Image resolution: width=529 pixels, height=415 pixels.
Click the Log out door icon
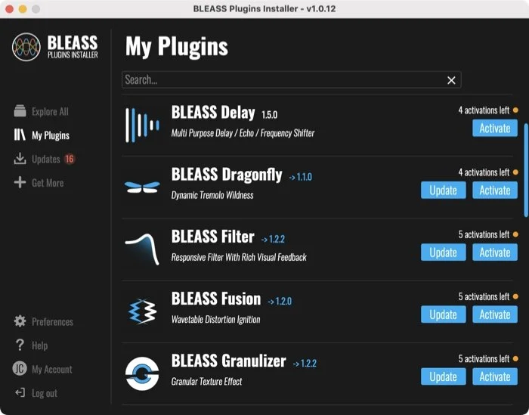[20, 392]
